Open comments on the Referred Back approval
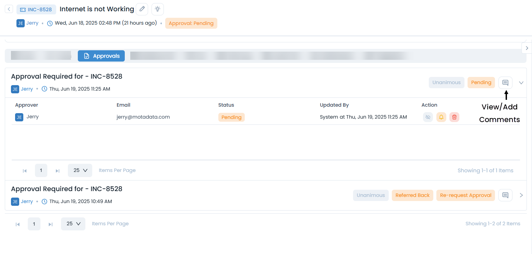The image size is (532, 254). coord(505,195)
